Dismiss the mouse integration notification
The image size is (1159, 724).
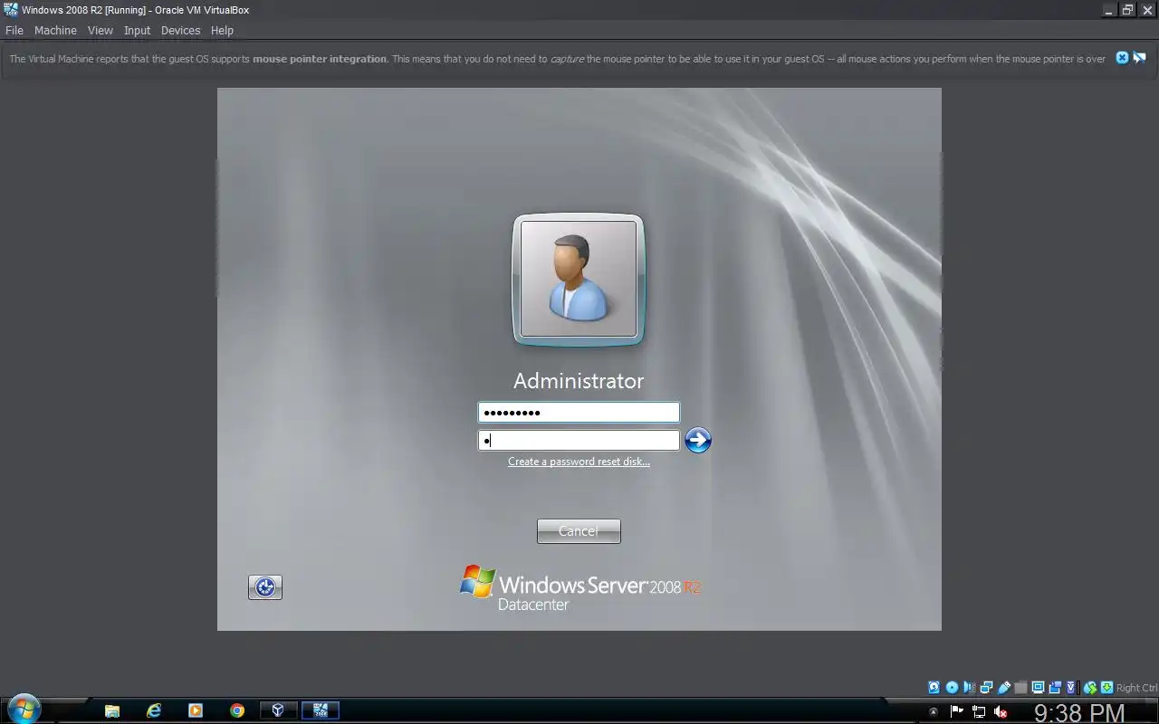tap(1122, 58)
